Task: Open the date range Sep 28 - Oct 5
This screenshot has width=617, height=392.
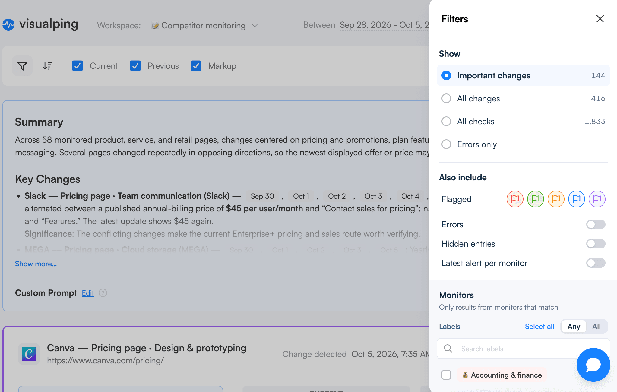Action: (x=384, y=25)
